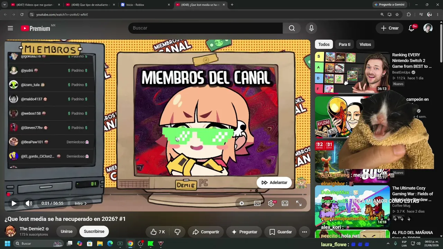Open OBS Studio from taskbar
Image resolution: width=443 pixels, height=249 pixels.
coord(141,243)
